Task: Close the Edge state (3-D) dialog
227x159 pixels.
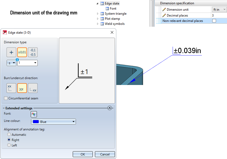Action: (112, 32)
